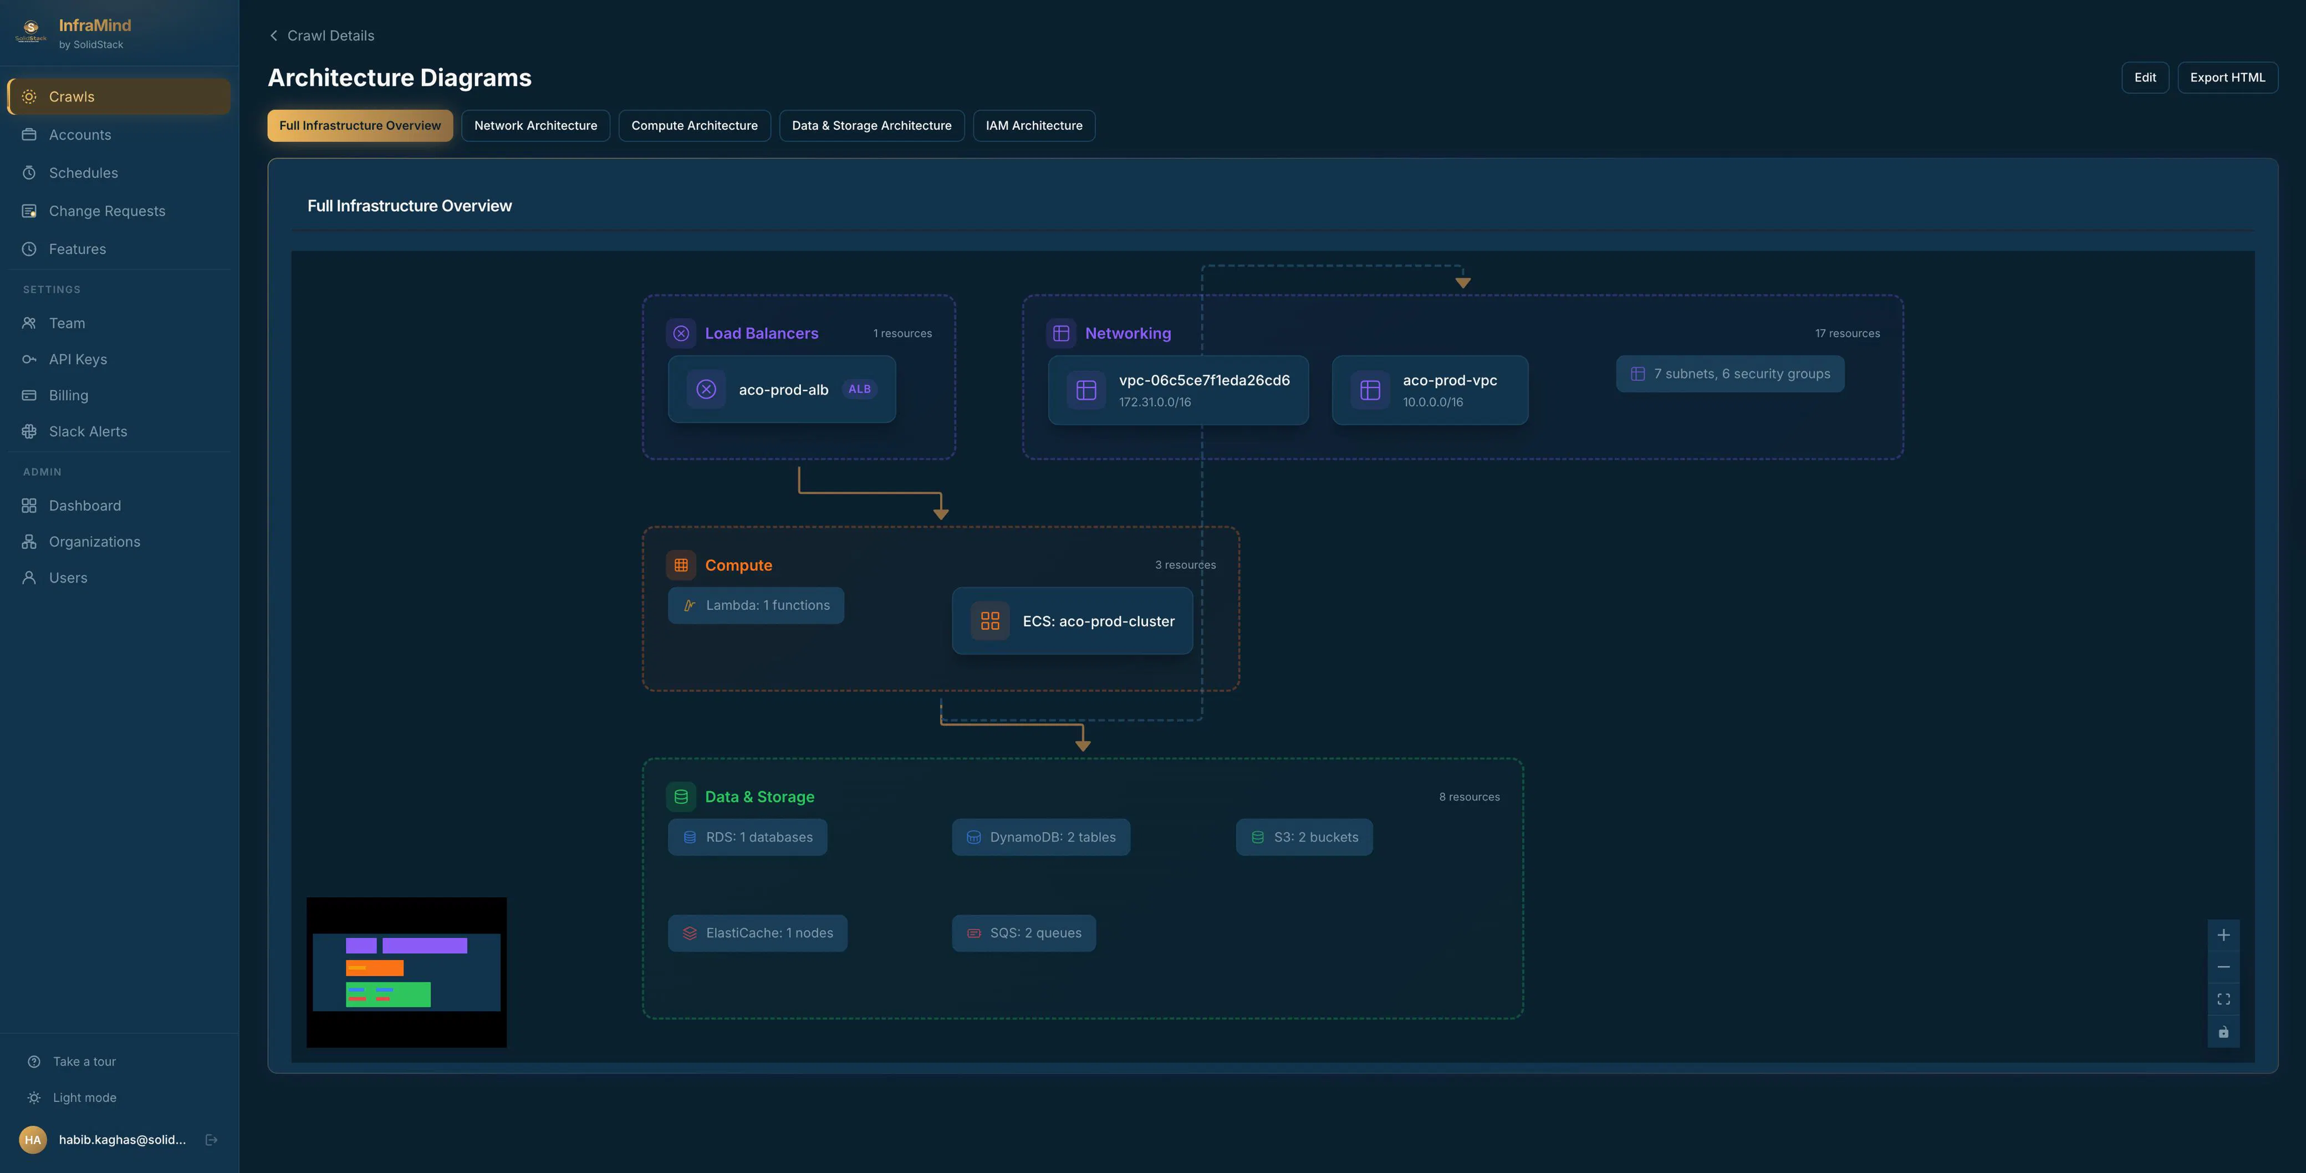
Task: Select the Full Infrastructure Overview tab
Action: tap(360, 125)
